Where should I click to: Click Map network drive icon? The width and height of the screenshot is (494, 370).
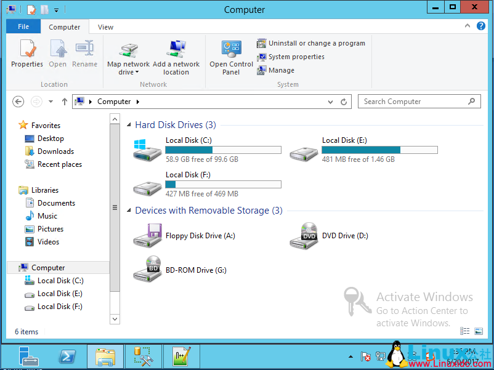pos(128,50)
